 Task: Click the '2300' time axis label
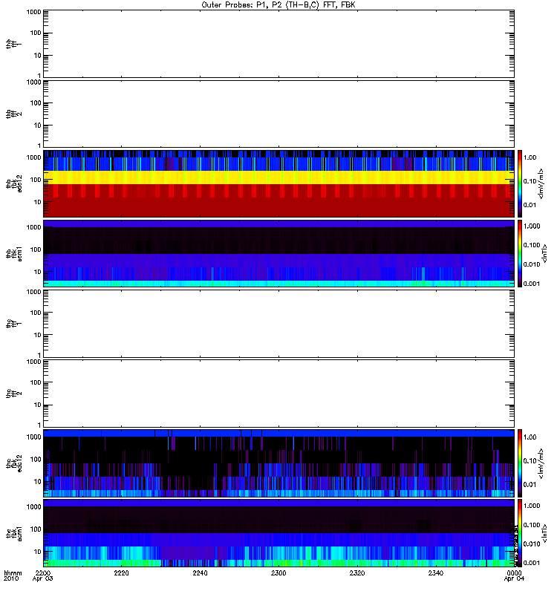click(x=278, y=573)
